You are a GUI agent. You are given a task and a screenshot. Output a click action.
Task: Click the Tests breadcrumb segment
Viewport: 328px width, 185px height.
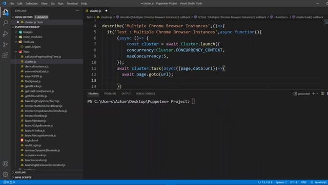click(90, 17)
